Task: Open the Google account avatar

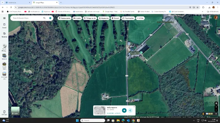Action: coord(216,18)
